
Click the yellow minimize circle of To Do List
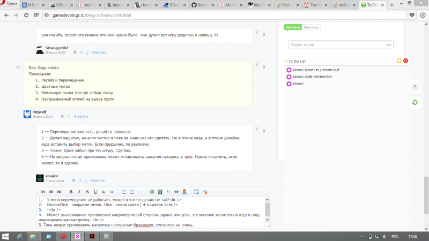pyautogui.click(x=398, y=61)
